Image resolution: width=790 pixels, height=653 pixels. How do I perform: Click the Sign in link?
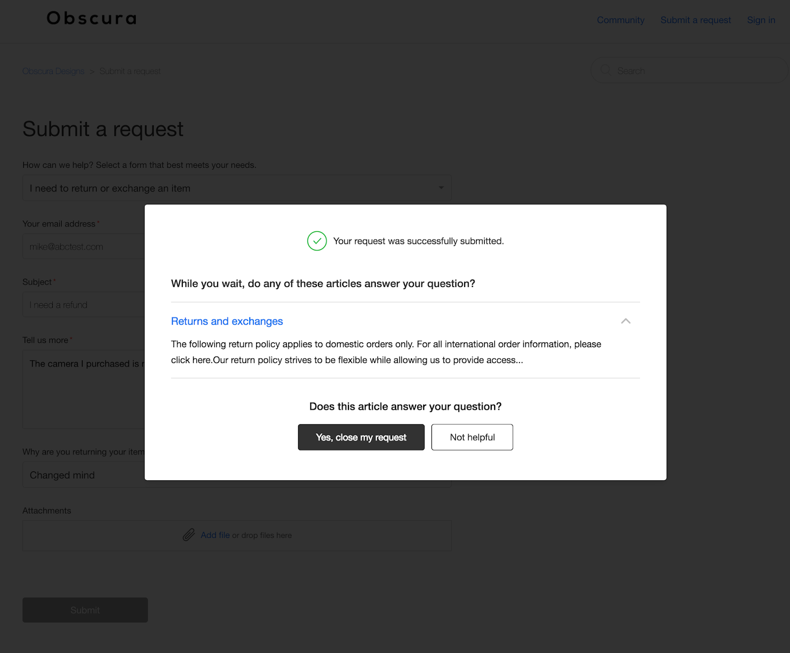coord(761,20)
